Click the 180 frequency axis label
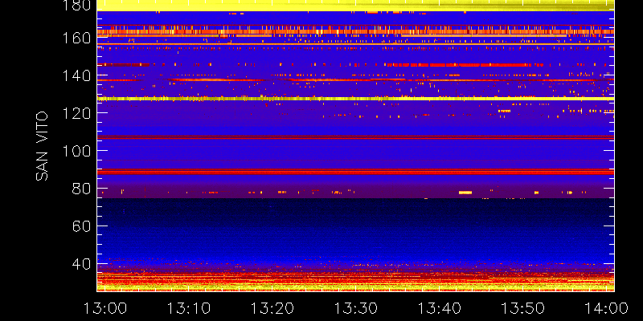Image resolution: width=643 pixels, height=321 pixels. [x=76, y=6]
